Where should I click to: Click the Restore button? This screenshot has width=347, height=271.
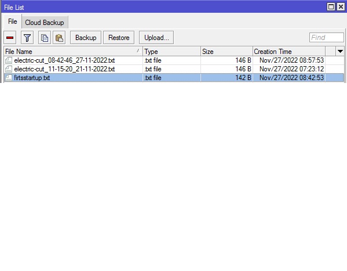pyautogui.click(x=119, y=38)
